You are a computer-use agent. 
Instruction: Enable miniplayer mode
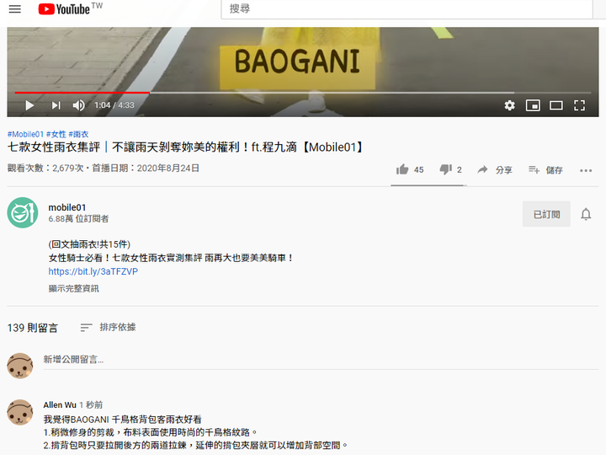(x=533, y=105)
